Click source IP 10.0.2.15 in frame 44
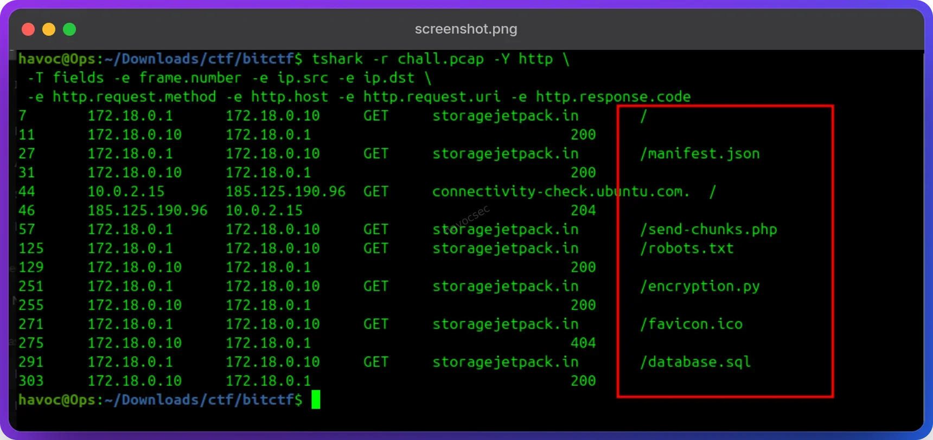The width and height of the screenshot is (933, 440). [x=126, y=192]
